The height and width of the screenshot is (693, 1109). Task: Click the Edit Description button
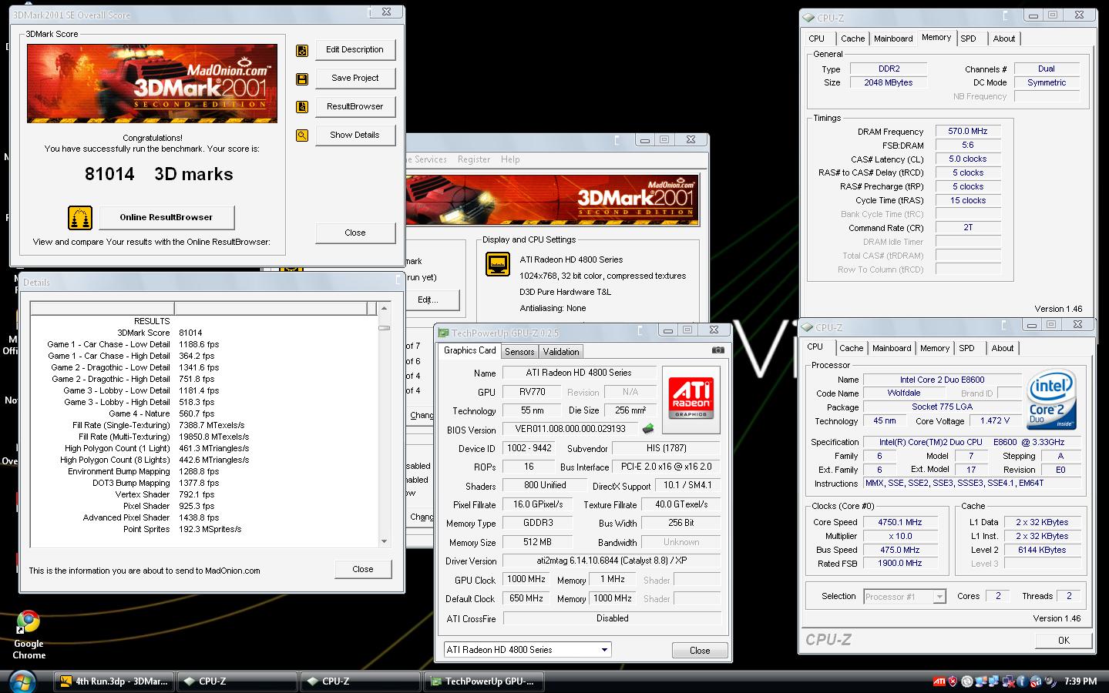[x=355, y=49]
